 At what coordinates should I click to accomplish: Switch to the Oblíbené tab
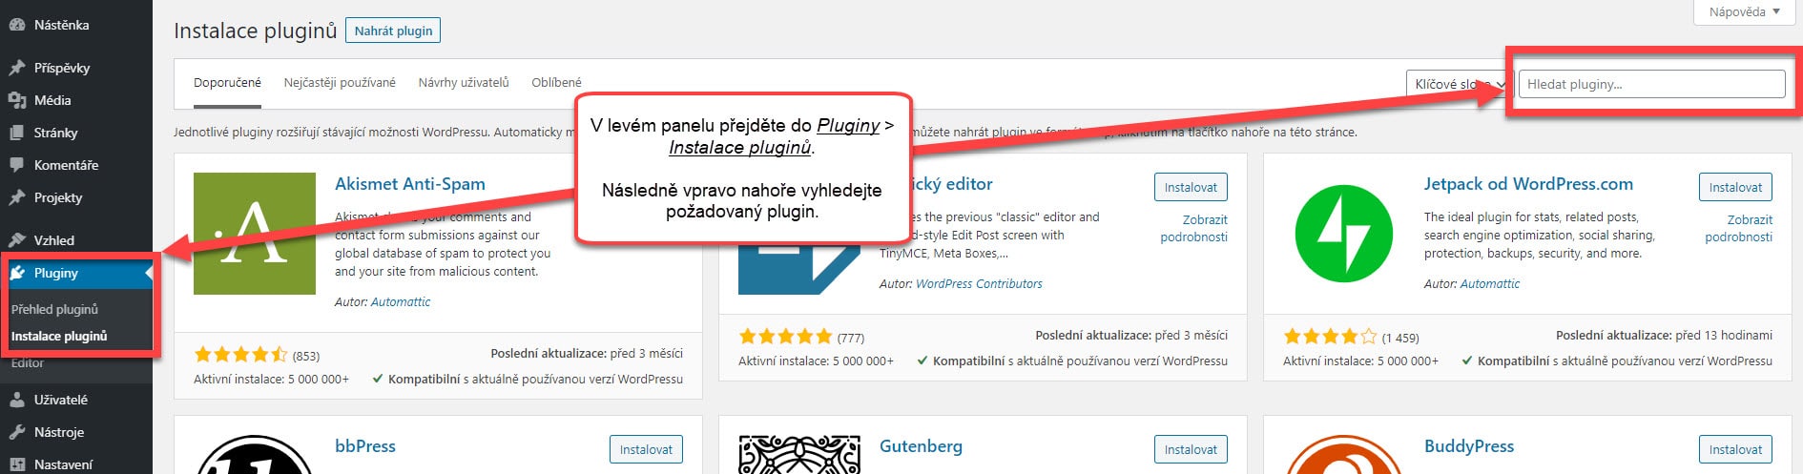[556, 83]
